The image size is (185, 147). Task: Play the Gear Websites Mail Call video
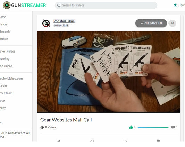point(109,72)
